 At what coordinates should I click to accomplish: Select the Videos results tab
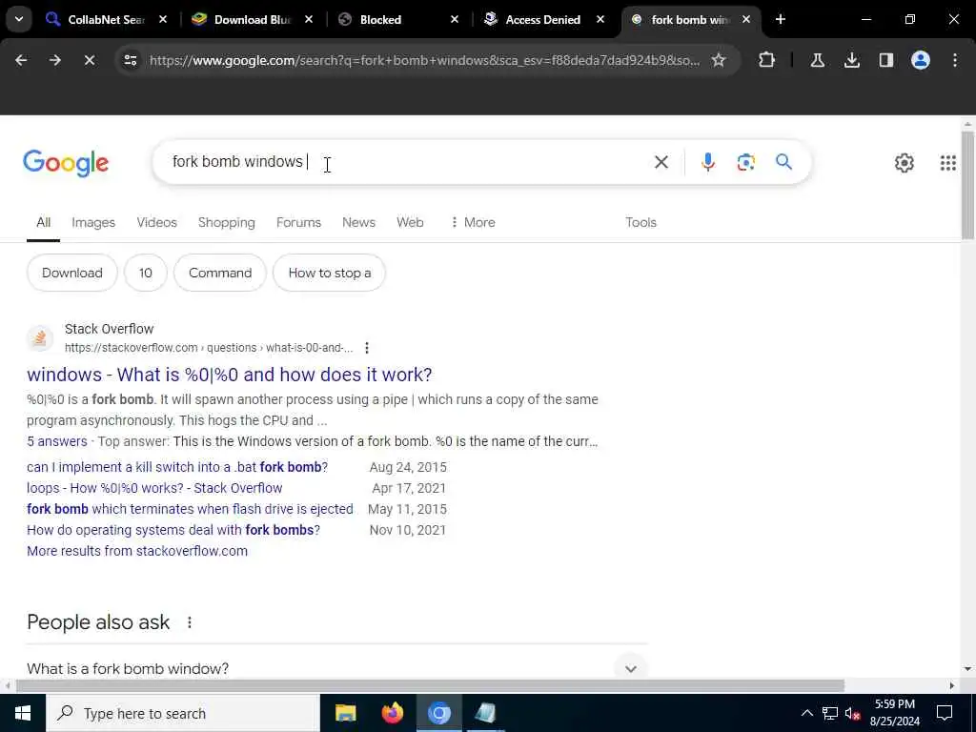(x=157, y=223)
